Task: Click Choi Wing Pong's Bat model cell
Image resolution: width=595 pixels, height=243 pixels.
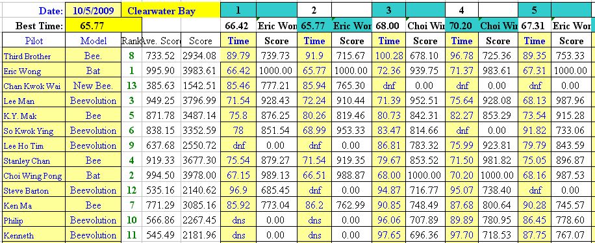Action: (x=94, y=175)
